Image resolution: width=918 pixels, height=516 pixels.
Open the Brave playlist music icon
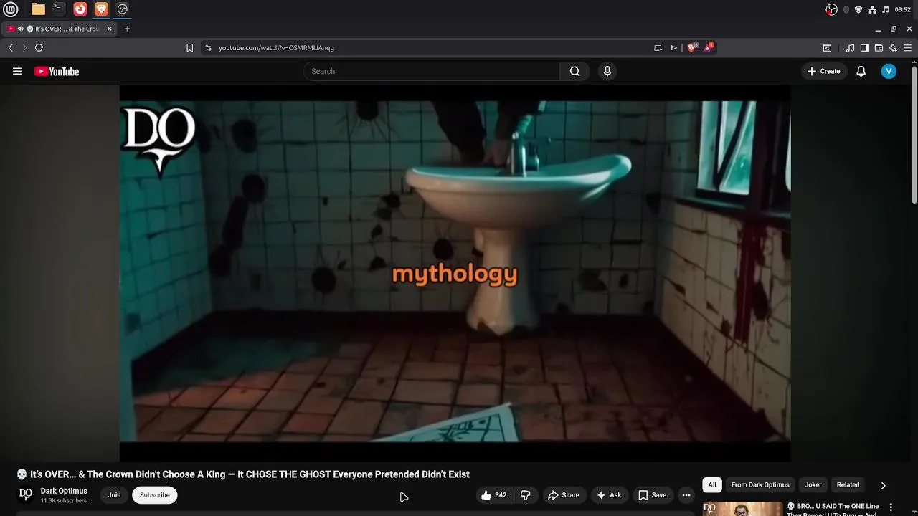click(x=850, y=48)
